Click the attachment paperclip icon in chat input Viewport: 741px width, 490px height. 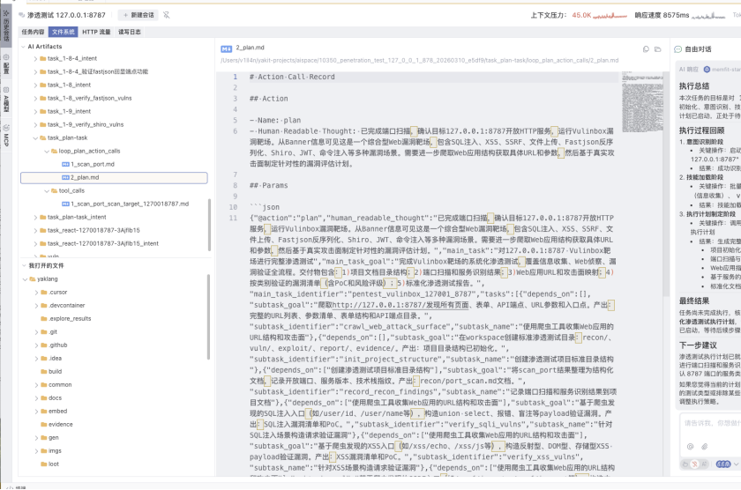pyautogui.click(x=704, y=447)
